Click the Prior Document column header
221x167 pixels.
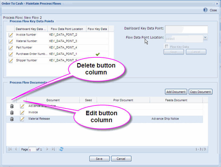coord(123,100)
